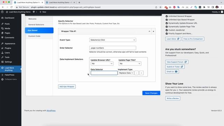Click Submit A Ticket
Screen dimensions: 224x126
point(175,67)
